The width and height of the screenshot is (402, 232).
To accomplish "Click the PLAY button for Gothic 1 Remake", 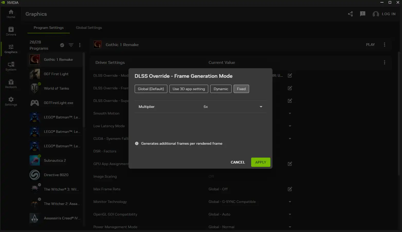I will [x=370, y=45].
